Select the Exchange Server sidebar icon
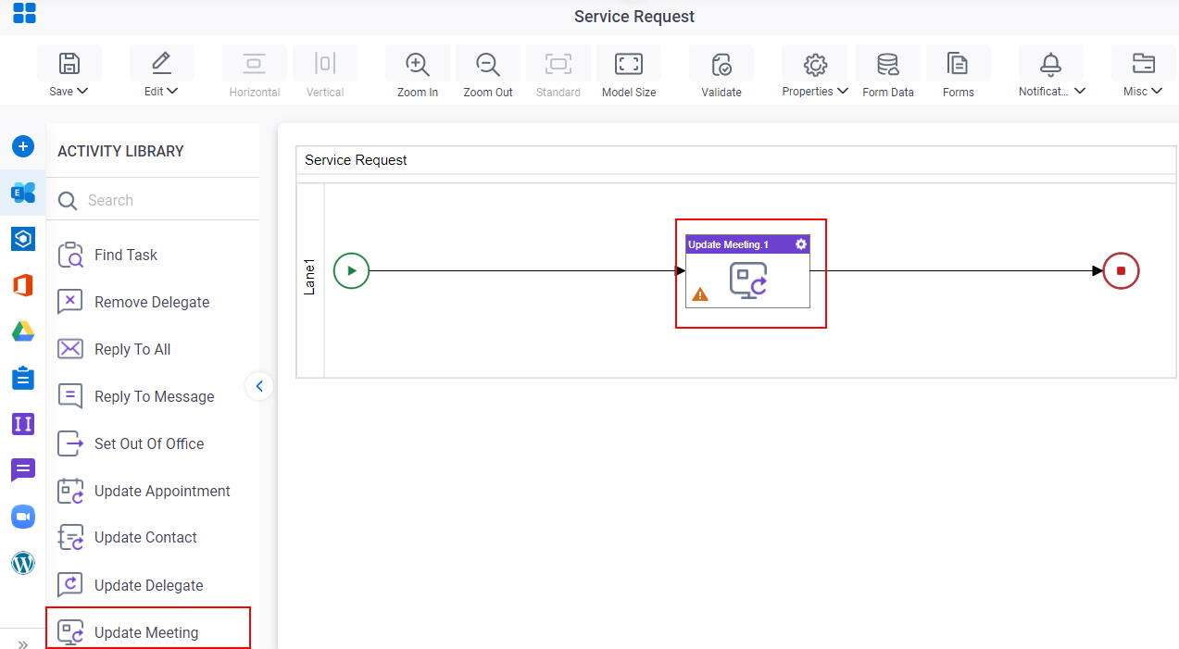The width and height of the screenshot is (1179, 649). pyautogui.click(x=23, y=193)
